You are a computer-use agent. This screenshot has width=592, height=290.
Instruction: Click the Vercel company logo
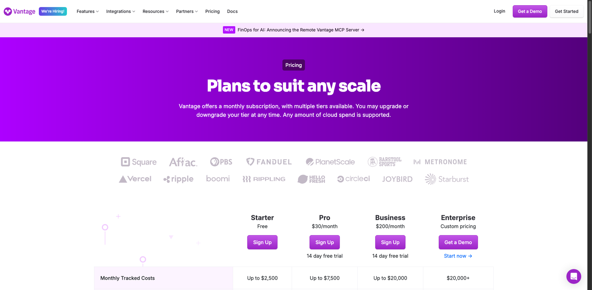(x=135, y=179)
